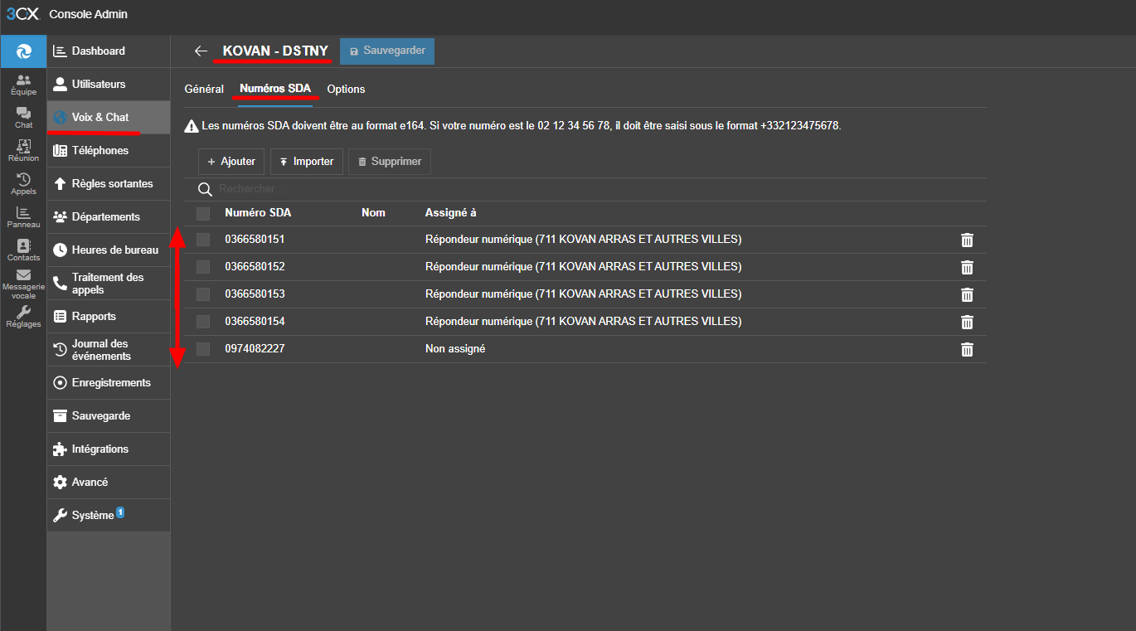Open Avancé section
This screenshot has width=1136, height=631.
click(109, 483)
